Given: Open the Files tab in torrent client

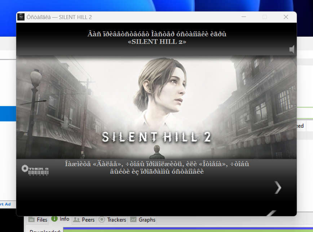Looking at the screenshot, I should [38, 220].
